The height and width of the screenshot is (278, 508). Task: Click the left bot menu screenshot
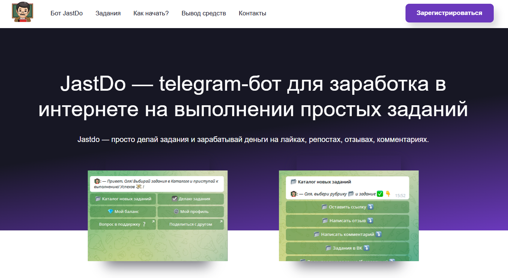click(158, 216)
